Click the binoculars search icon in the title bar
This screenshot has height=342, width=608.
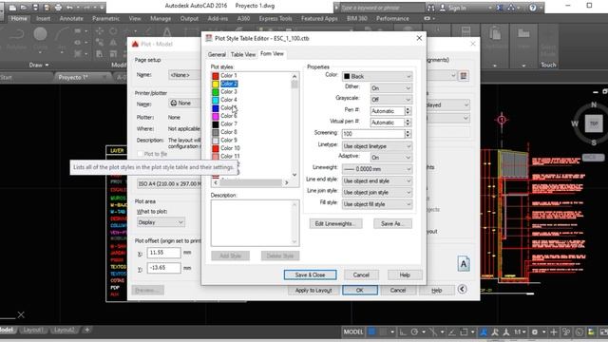431,8
